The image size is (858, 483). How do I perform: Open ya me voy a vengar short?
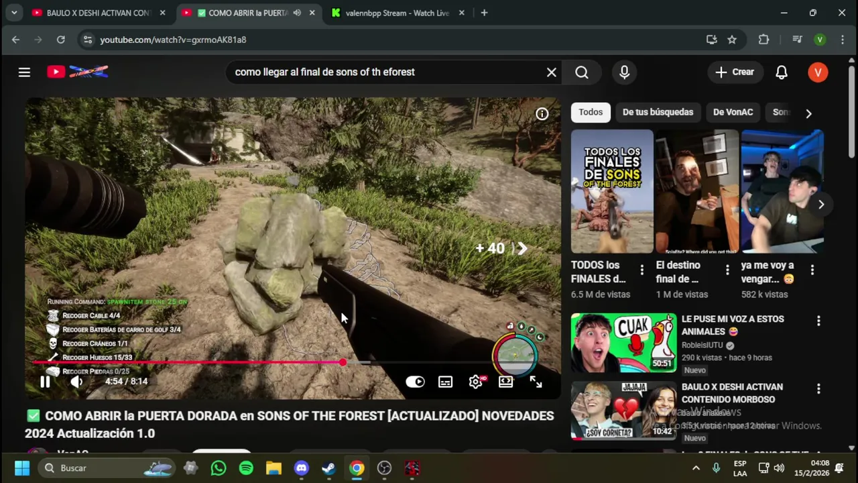(x=782, y=191)
